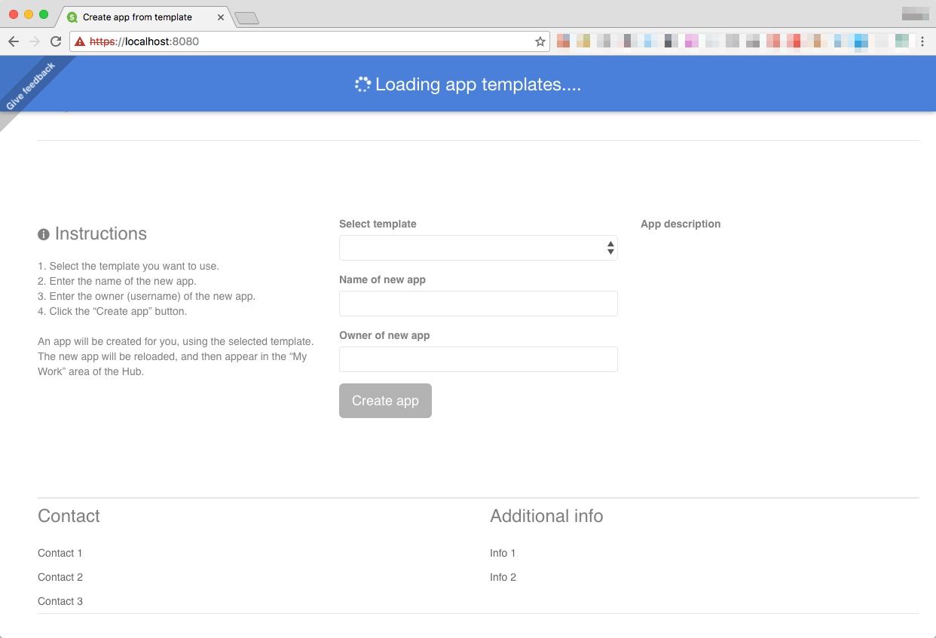Click the green minimize window button

pyautogui.click(x=44, y=14)
